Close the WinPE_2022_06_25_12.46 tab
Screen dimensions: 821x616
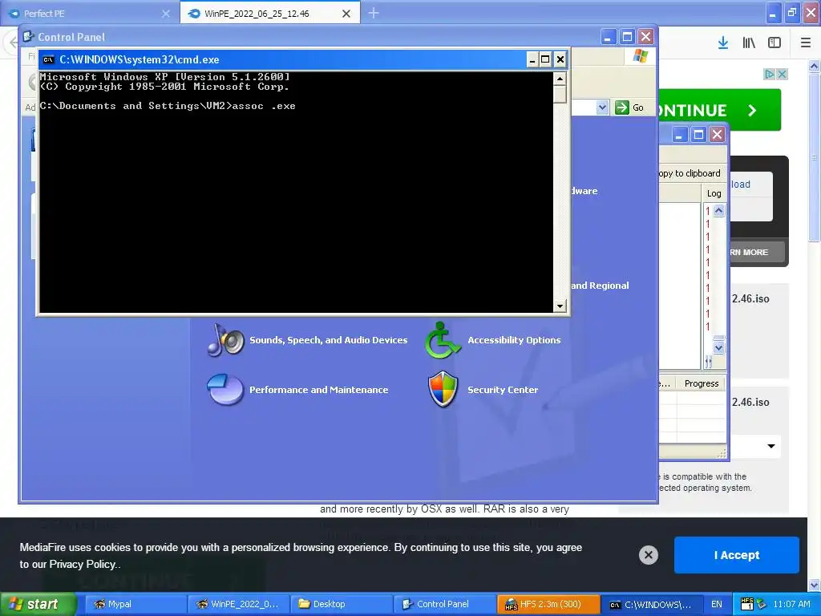(346, 14)
